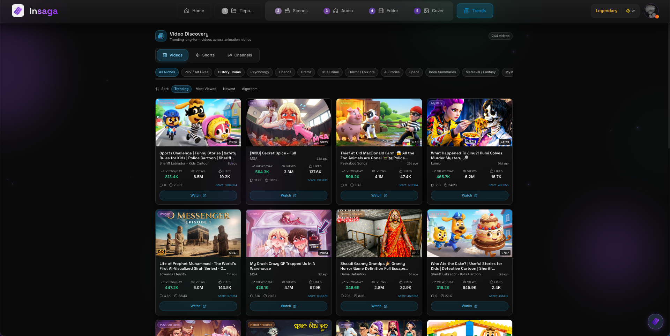Sort by Trending

click(181, 89)
